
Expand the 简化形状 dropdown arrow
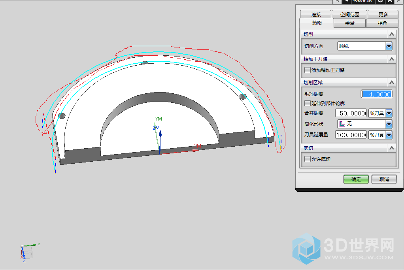(389, 124)
